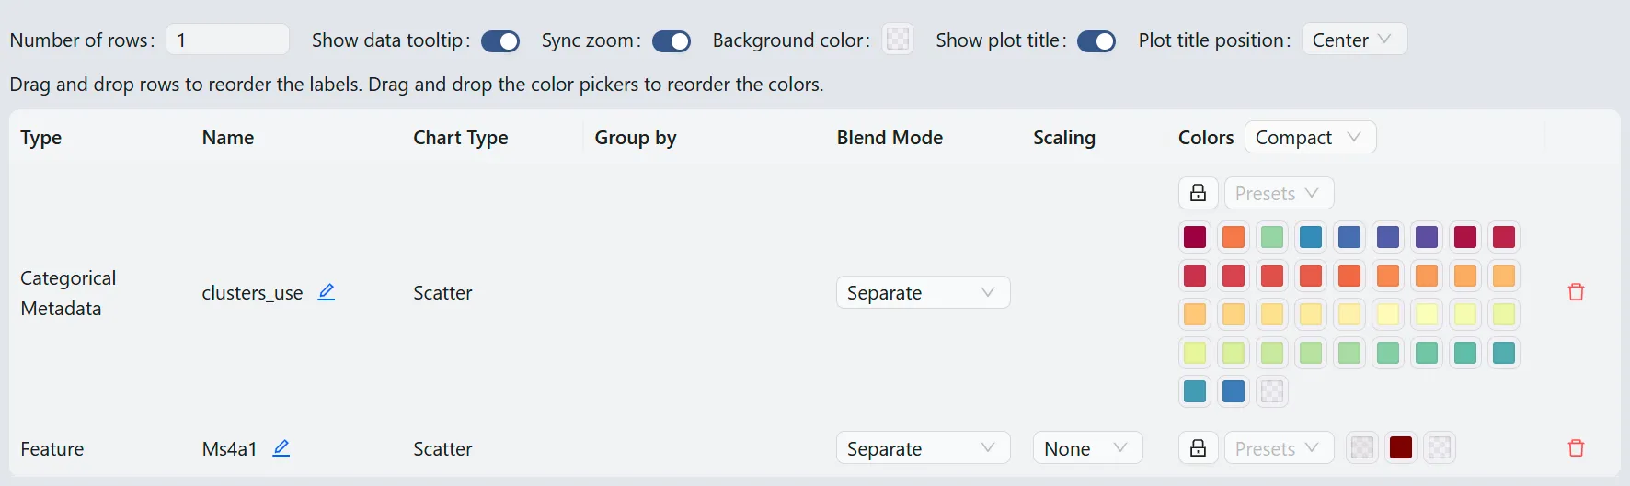Open the Plot title position dropdown
Image resolution: width=1630 pixels, height=486 pixels.
click(1354, 40)
